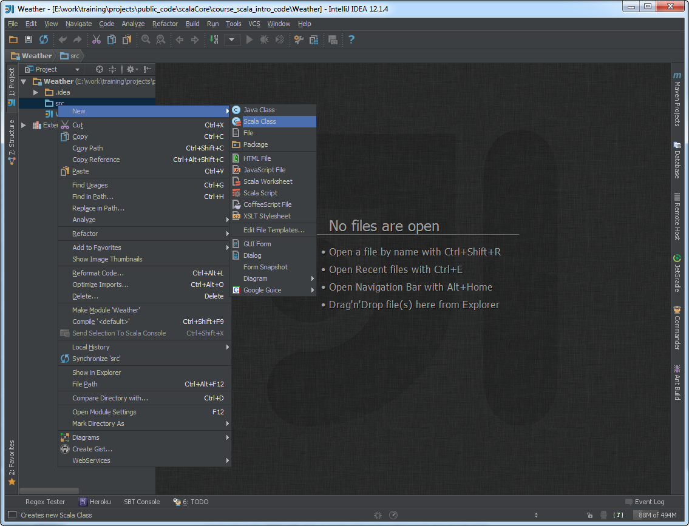Open the Heroku tool window
The image size is (689, 526).
click(95, 501)
